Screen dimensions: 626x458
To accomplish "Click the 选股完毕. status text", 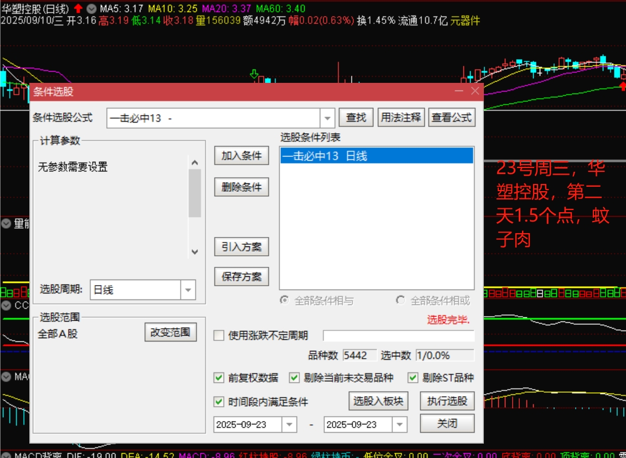I will click(x=448, y=319).
